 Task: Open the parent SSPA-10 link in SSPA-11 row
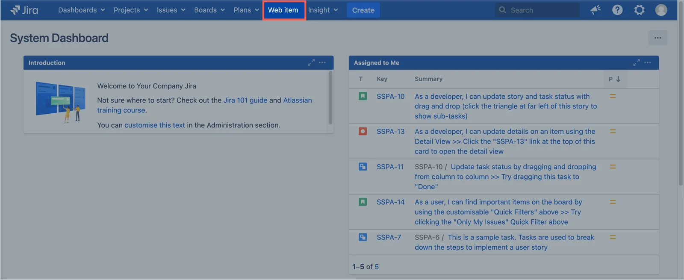[428, 167]
